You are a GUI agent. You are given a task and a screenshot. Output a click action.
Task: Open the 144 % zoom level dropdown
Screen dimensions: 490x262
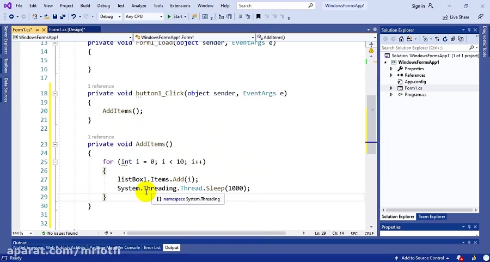pos(22,233)
